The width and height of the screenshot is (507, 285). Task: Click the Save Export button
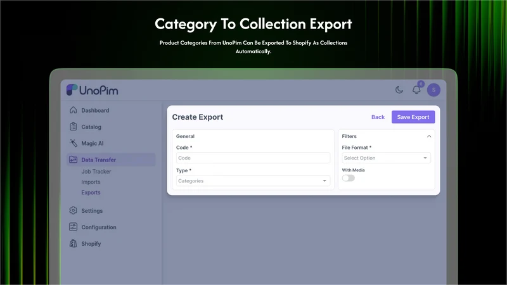[413, 117]
